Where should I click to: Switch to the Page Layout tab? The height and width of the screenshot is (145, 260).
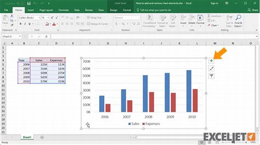click(46, 10)
